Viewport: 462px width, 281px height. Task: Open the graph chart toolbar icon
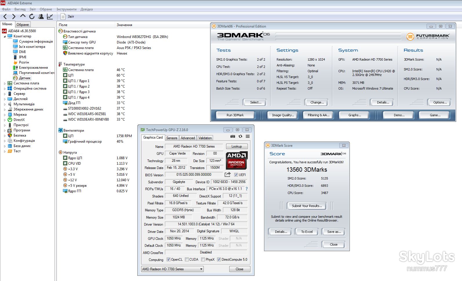(50, 17)
